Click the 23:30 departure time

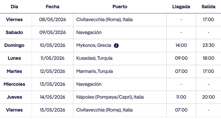pyautogui.click(x=208, y=45)
